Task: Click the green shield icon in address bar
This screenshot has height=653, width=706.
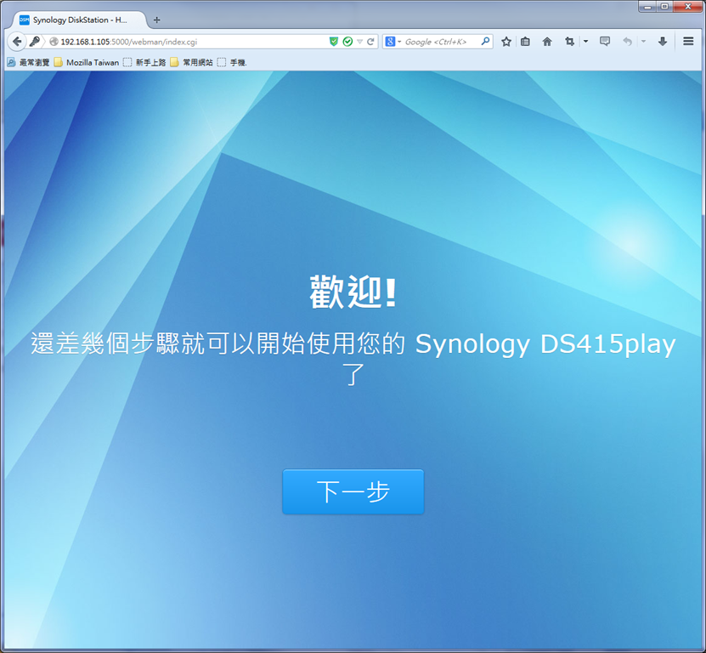Action: [x=334, y=42]
